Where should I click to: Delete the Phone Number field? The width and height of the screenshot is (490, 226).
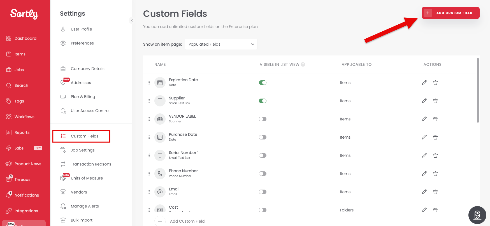point(435,174)
